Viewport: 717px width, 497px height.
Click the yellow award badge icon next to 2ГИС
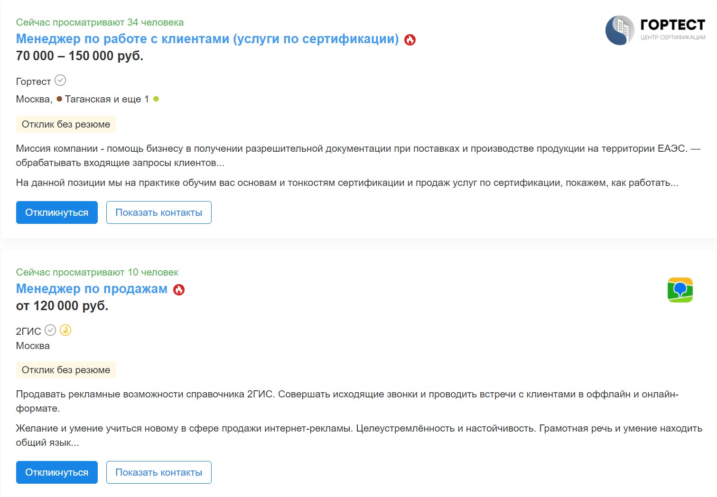65,330
